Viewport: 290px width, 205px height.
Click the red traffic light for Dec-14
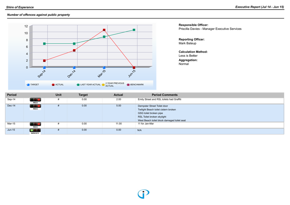[x=35, y=107]
